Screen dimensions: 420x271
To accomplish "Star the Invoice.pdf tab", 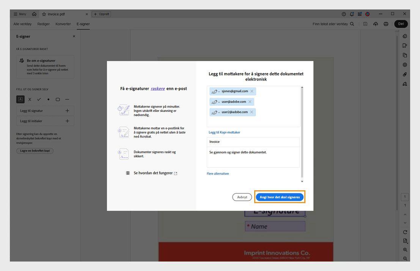I will 44,14.
